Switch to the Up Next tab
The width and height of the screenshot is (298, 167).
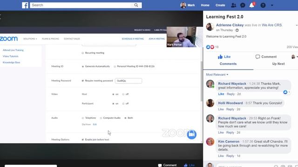click(x=278, y=64)
